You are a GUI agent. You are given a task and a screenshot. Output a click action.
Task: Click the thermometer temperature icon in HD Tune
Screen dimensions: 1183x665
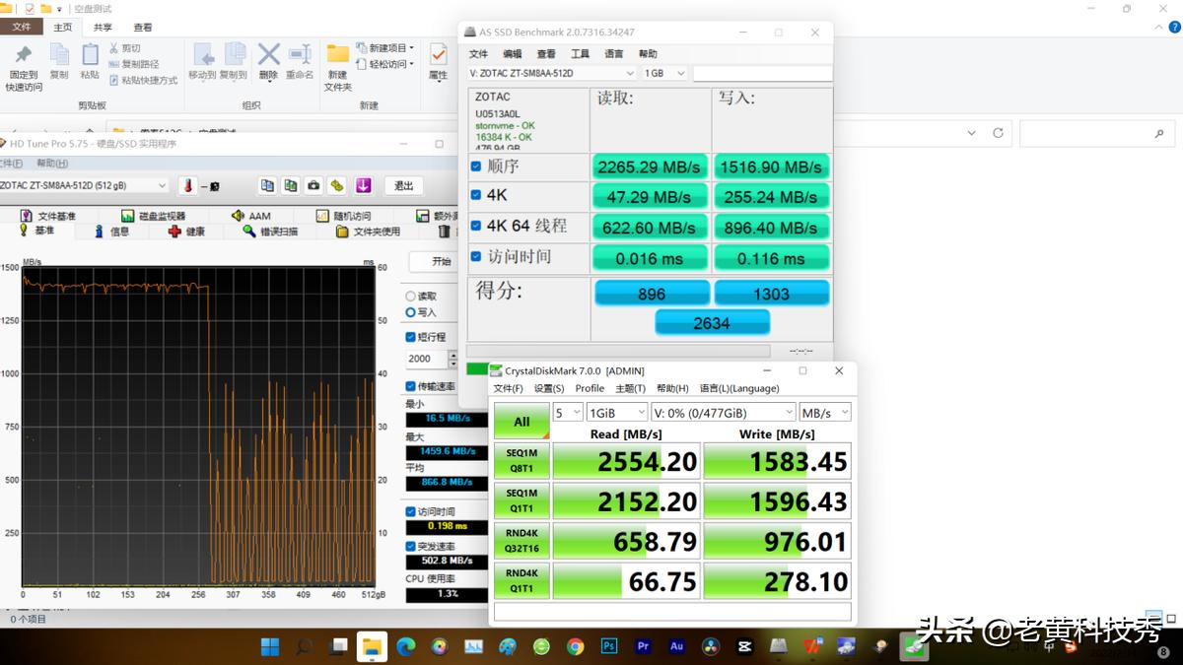tap(187, 185)
